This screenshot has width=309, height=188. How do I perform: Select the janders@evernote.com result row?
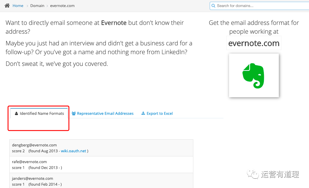(x=101, y=181)
